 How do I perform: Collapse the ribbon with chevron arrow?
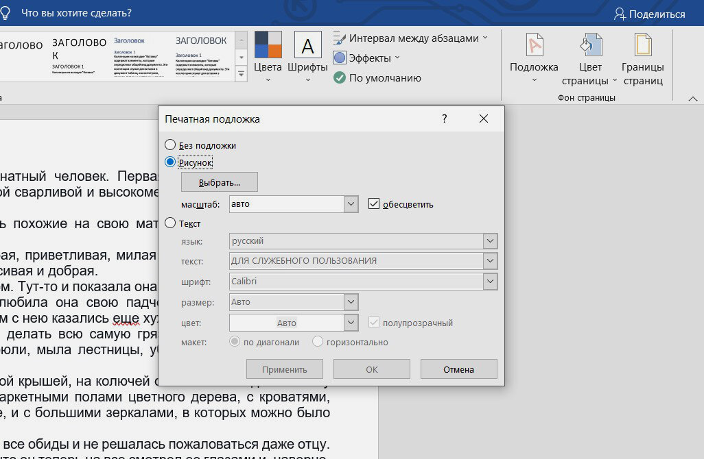693,99
